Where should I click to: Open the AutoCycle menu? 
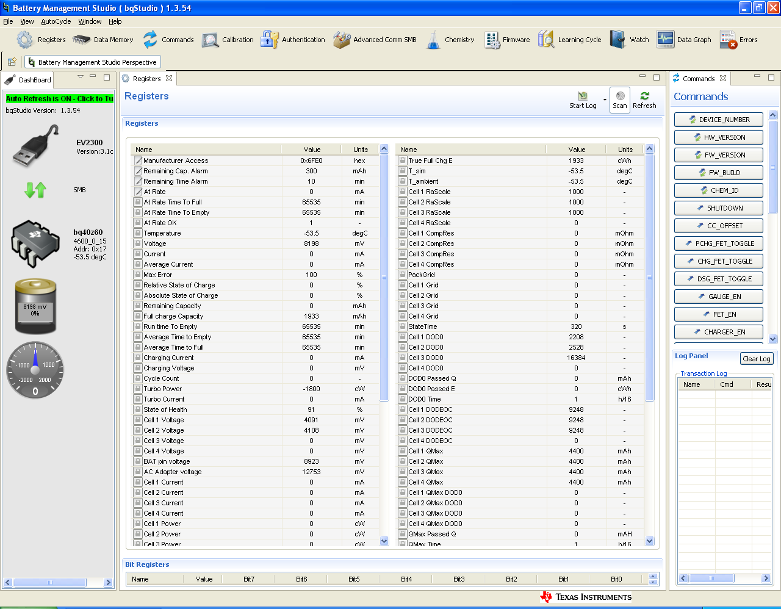pos(56,21)
